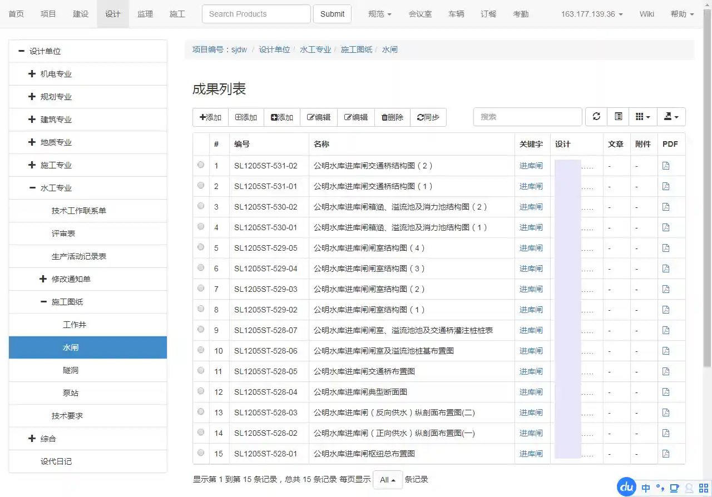Click the 中 language indicator in IME bar
The height and width of the screenshot is (497, 712).
645,488
